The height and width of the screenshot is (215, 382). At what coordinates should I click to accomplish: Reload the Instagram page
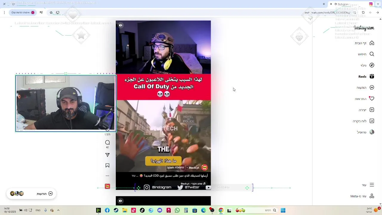point(363,13)
